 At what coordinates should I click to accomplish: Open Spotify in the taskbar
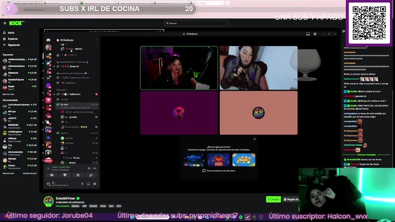coord(241,217)
